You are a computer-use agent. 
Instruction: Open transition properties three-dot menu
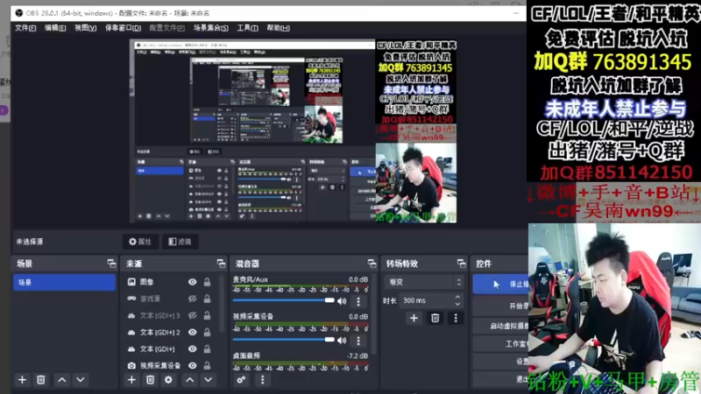456,318
